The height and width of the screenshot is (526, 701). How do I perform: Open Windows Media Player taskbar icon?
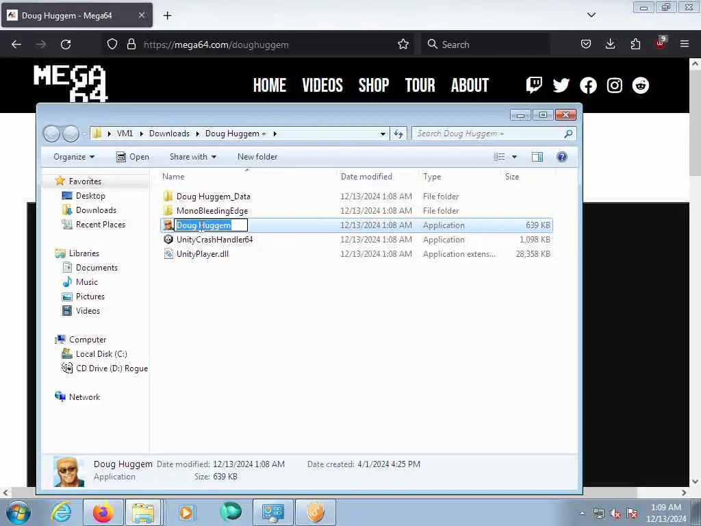coord(186,512)
